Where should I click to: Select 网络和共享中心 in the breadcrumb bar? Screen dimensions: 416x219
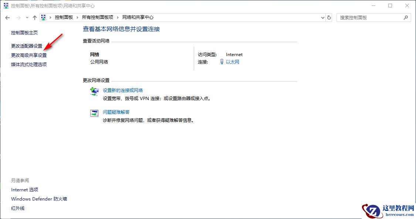[138, 17]
